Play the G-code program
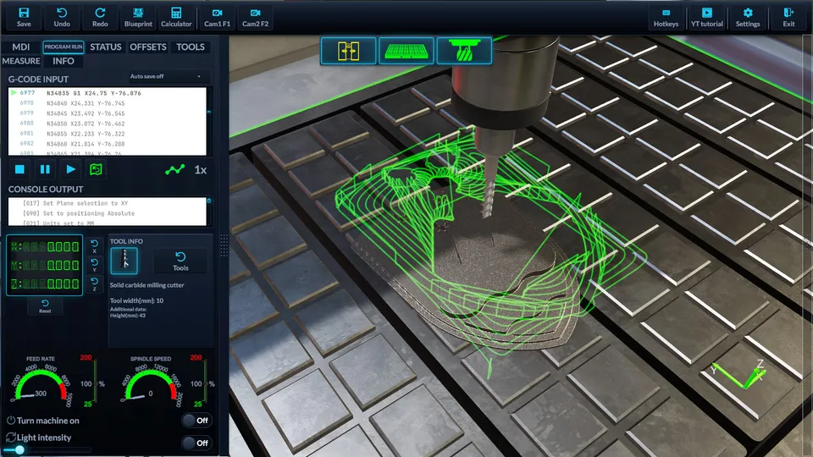The height and width of the screenshot is (457, 813). [70, 169]
